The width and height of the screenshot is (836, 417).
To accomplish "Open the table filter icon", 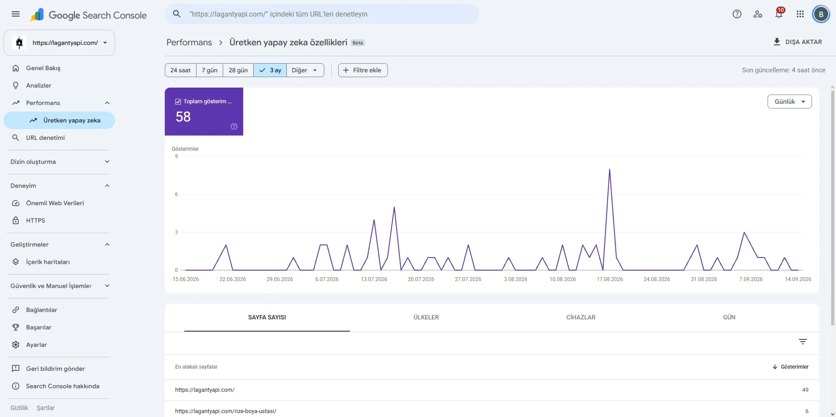I will 803,342.
